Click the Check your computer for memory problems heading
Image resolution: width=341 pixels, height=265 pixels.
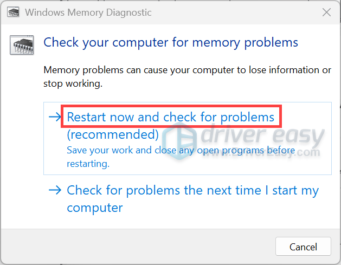(x=171, y=42)
